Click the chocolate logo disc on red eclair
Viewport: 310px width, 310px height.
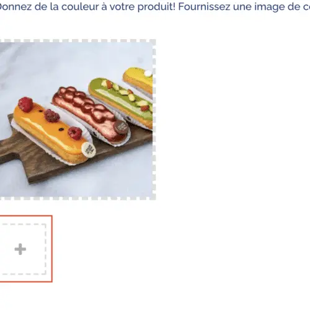tap(120, 126)
